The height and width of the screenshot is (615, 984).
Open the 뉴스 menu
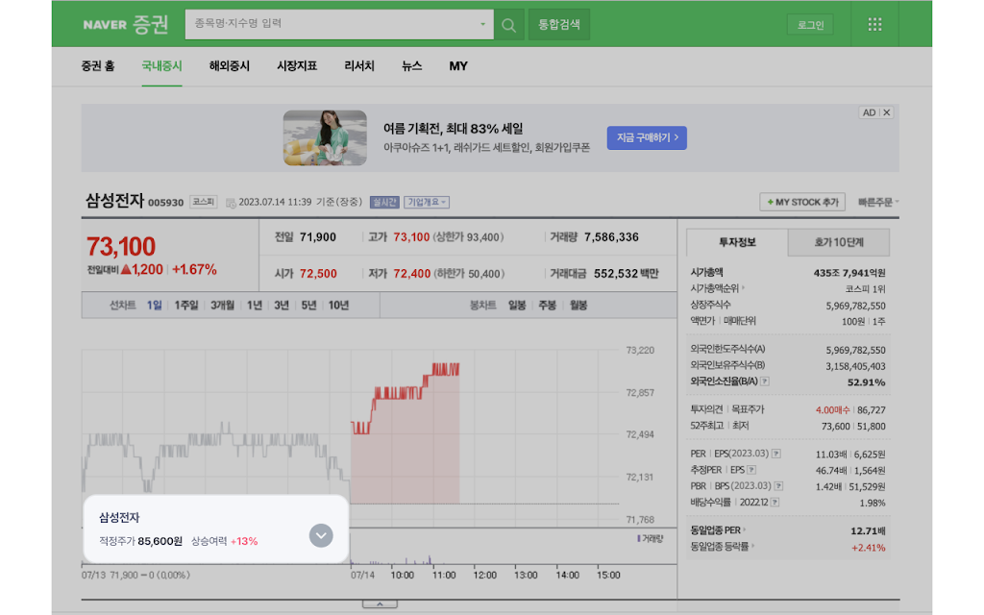click(411, 66)
